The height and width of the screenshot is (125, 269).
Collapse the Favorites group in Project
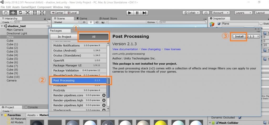2,115
